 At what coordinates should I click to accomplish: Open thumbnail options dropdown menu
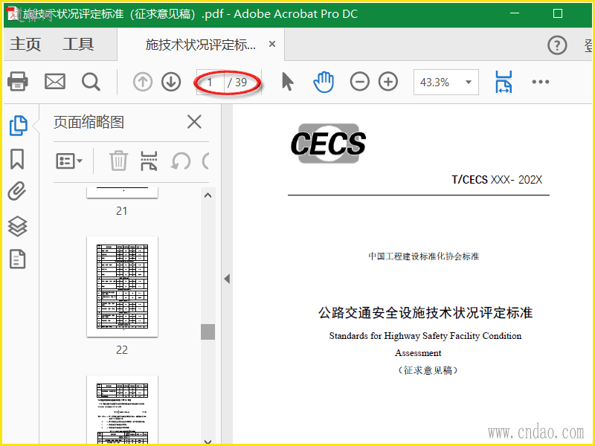pos(69,161)
